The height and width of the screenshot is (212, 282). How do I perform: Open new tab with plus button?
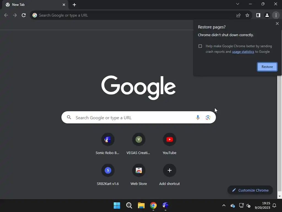pyautogui.click(x=74, y=5)
